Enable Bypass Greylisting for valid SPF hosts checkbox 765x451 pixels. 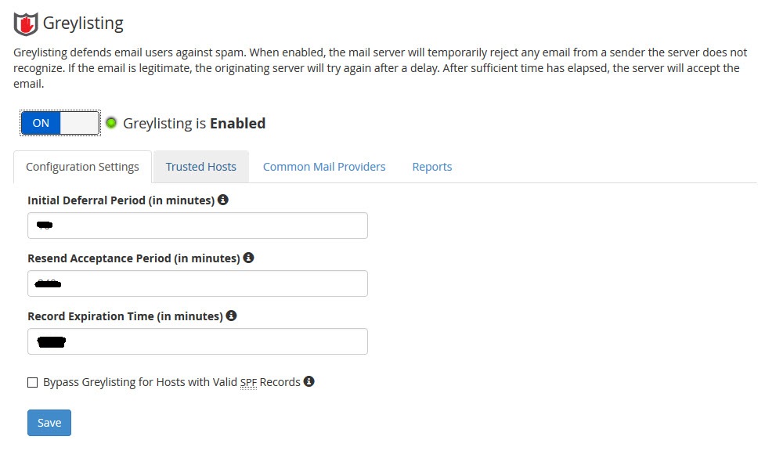pos(33,383)
